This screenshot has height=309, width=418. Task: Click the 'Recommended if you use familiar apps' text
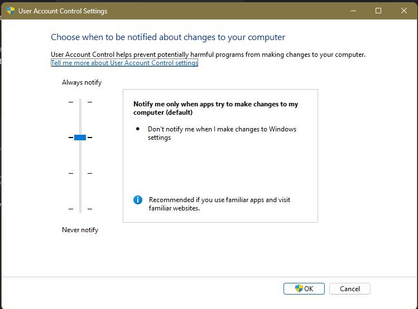coord(219,204)
